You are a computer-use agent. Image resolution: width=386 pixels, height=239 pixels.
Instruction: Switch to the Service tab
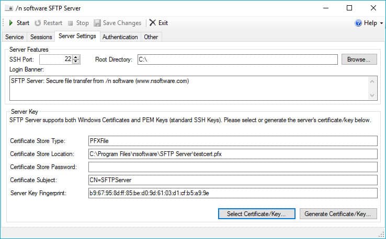click(x=15, y=37)
